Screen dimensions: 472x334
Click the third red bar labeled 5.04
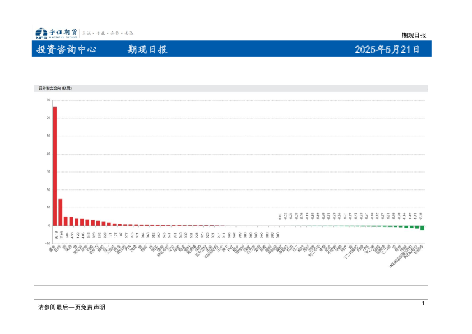pyautogui.click(x=66, y=221)
